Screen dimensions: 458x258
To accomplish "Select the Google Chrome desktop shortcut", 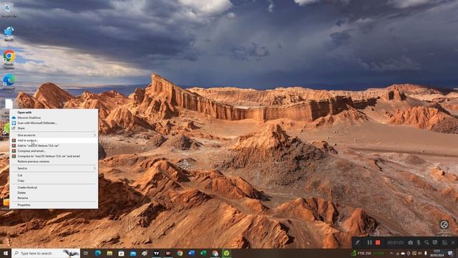I will pyautogui.click(x=9, y=60).
